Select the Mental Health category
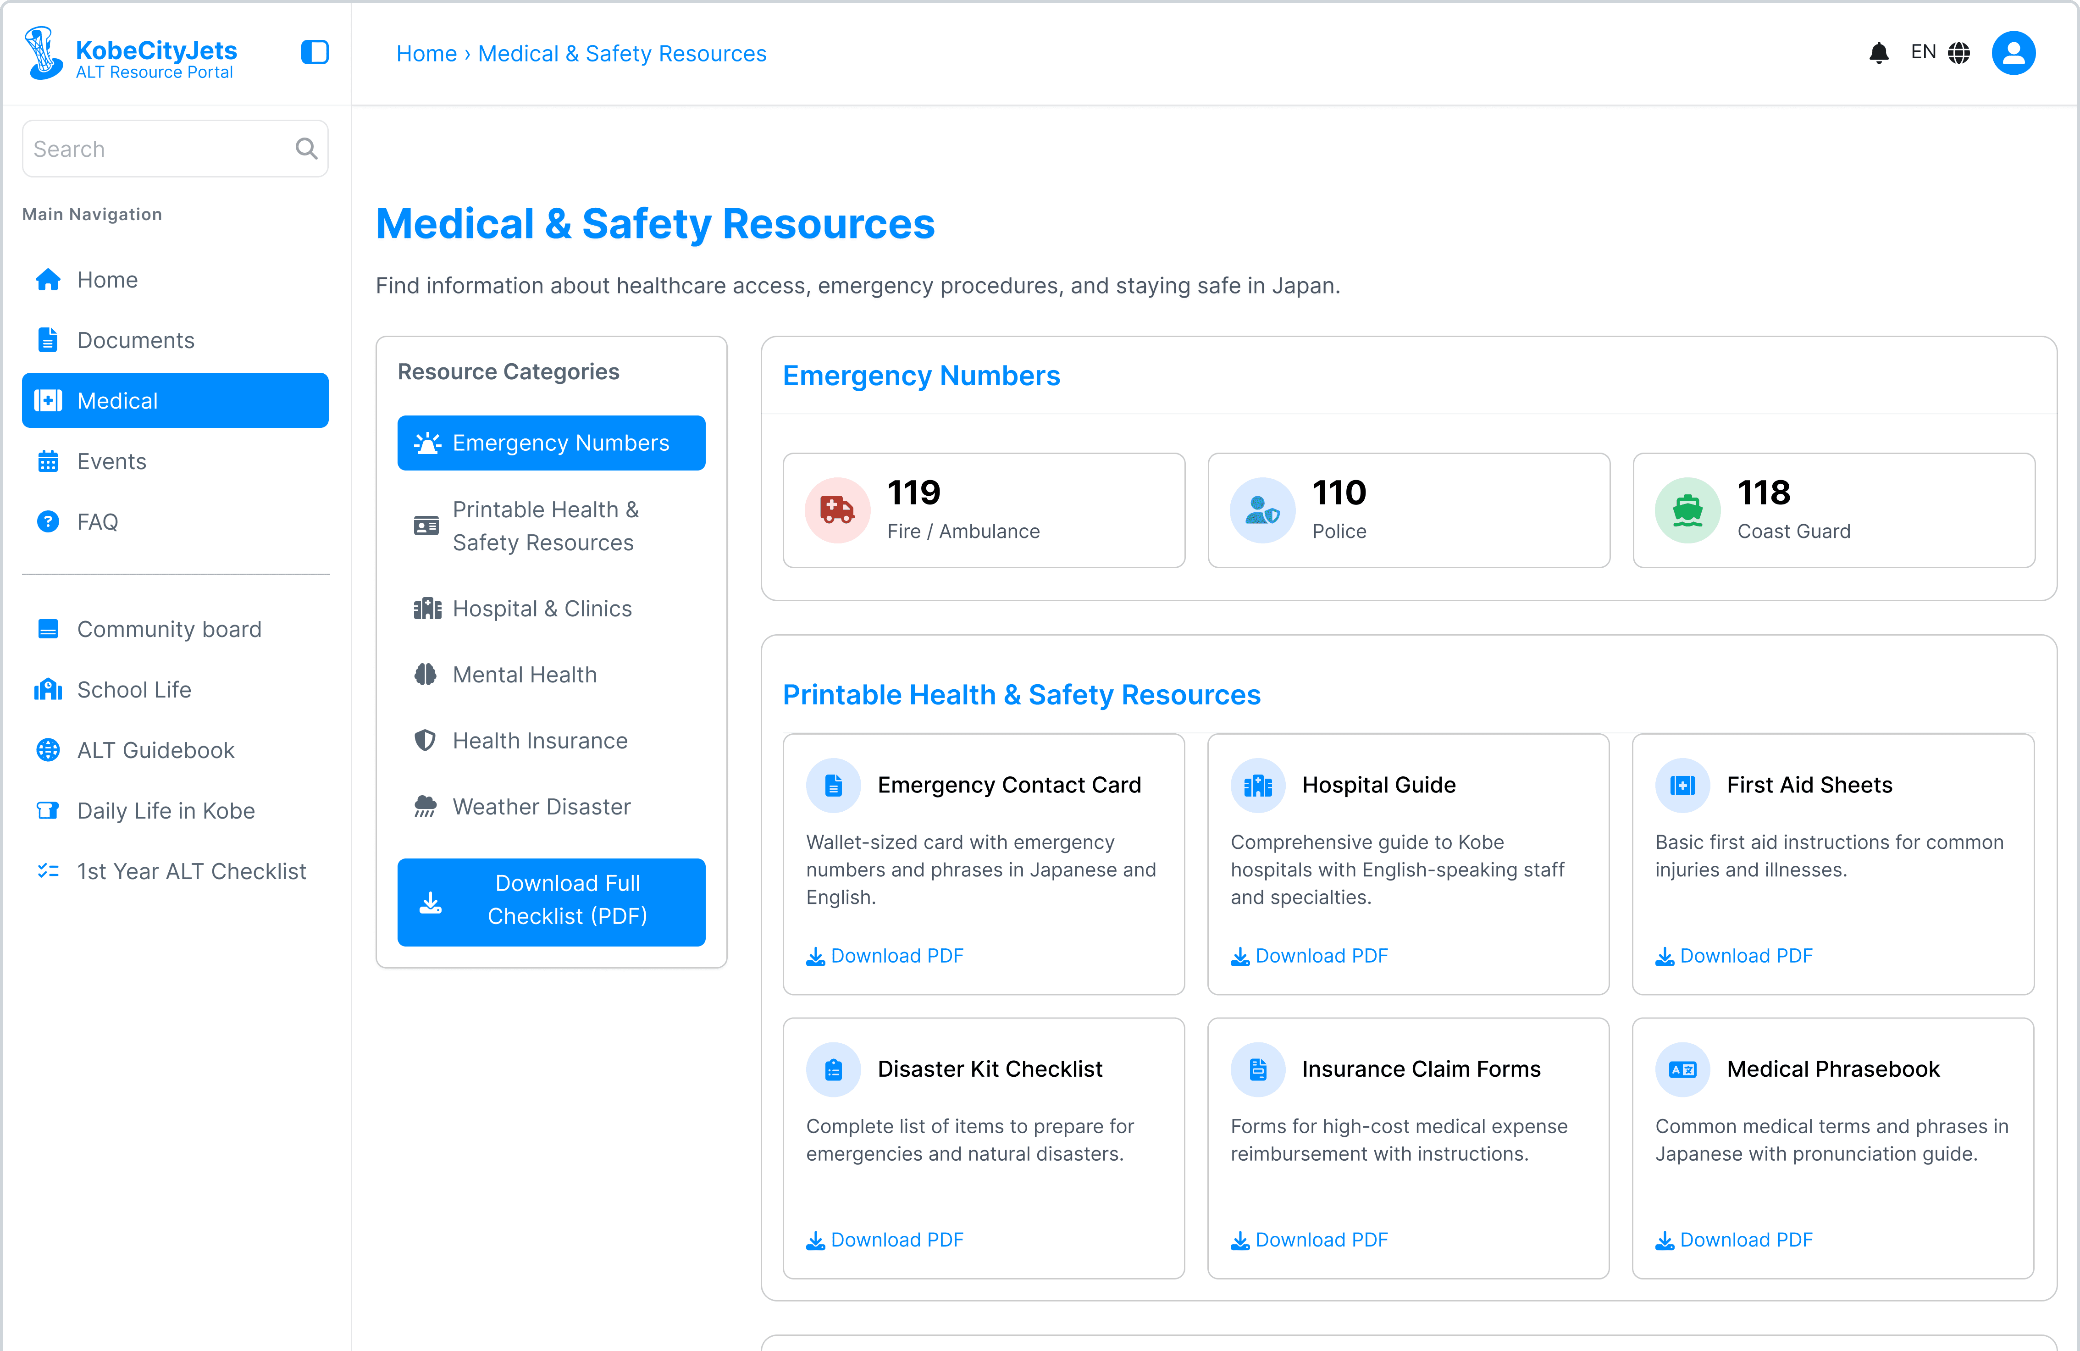The width and height of the screenshot is (2080, 1351). point(525,675)
